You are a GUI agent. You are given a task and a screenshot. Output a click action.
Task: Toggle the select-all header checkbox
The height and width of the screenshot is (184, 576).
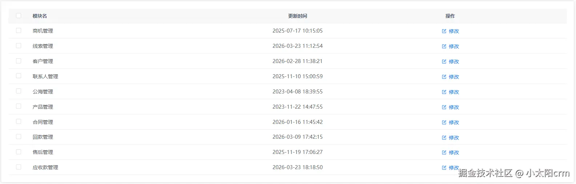[x=19, y=16]
